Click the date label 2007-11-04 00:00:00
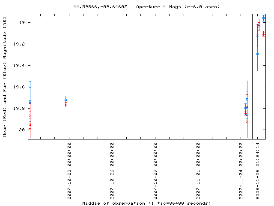This screenshot has width=274, height=206. [241, 171]
